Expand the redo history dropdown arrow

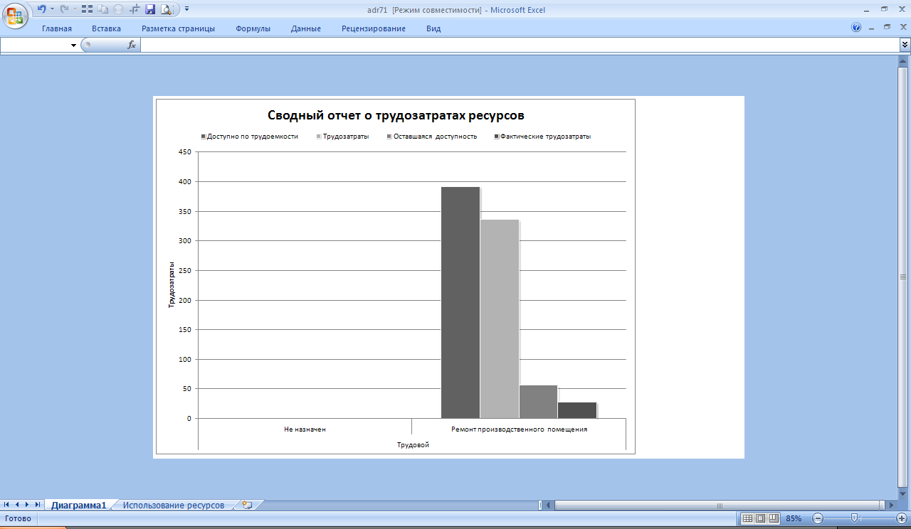pyautogui.click(x=73, y=9)
